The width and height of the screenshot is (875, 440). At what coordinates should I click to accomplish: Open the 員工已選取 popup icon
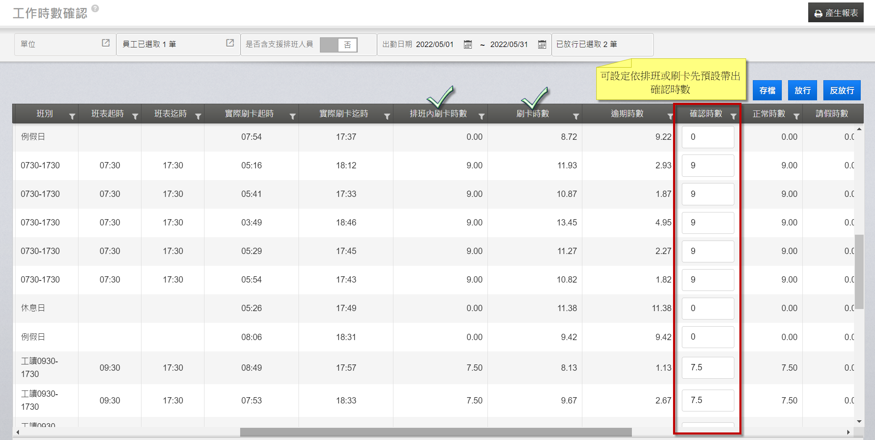point(230,43)
